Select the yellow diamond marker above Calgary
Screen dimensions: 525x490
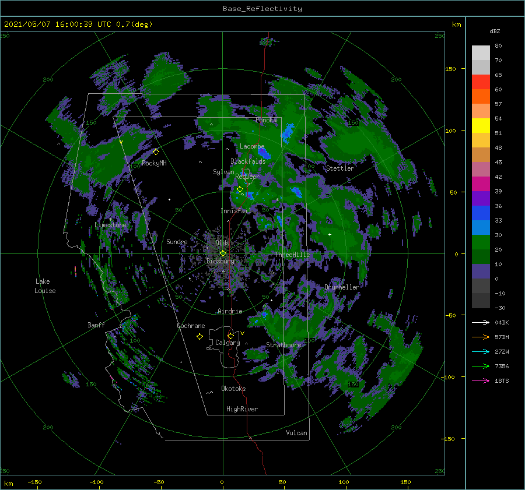230,336
